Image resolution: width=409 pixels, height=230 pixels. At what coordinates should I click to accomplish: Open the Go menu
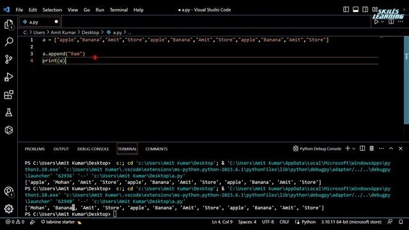click(x=87, y=10)
